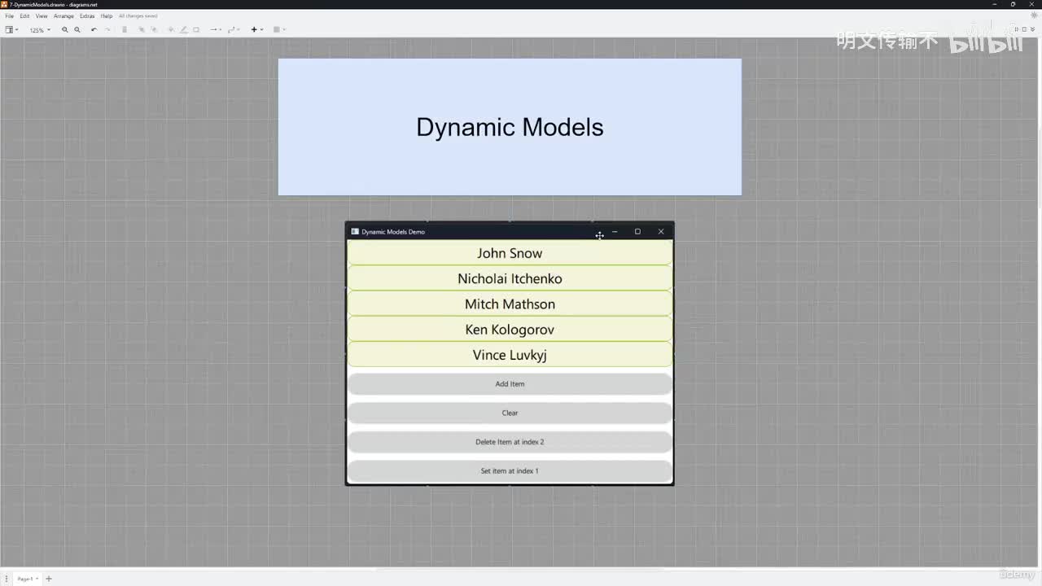The image size is (1042, 586).
Task: Click Set item at index 1 button
Action: [x=510, y=470]
